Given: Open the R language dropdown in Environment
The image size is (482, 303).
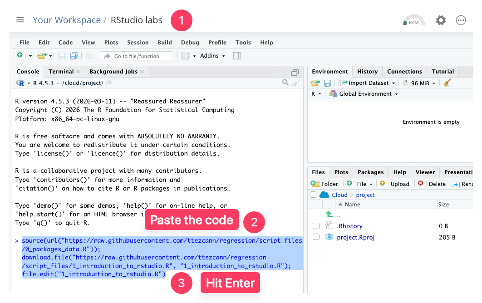Looking at the screenshot, I should pyautogui.click(x=316, y=94).
